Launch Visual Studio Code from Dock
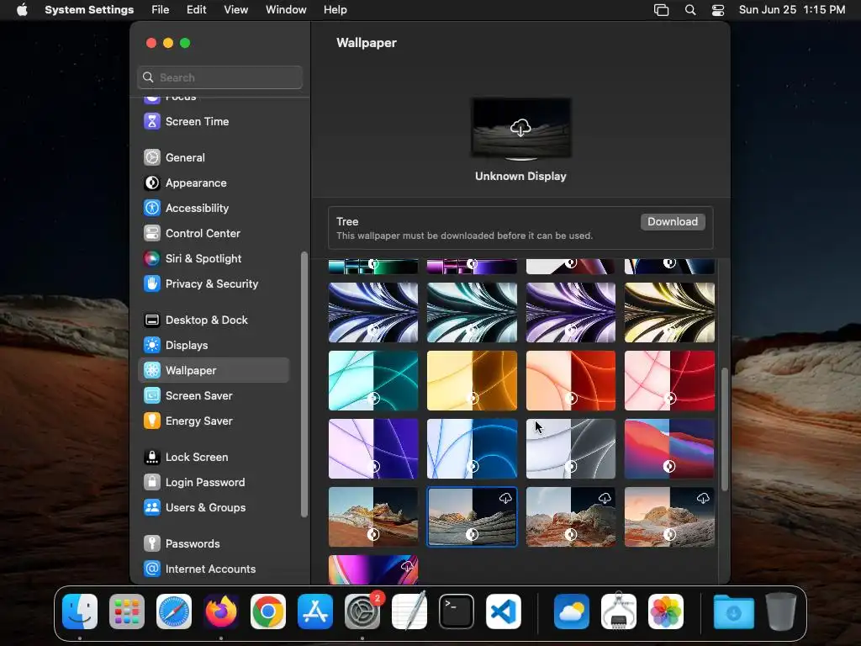 [504, 612]
